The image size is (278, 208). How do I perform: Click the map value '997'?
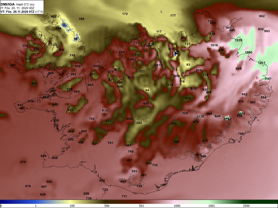pos(229,28)
